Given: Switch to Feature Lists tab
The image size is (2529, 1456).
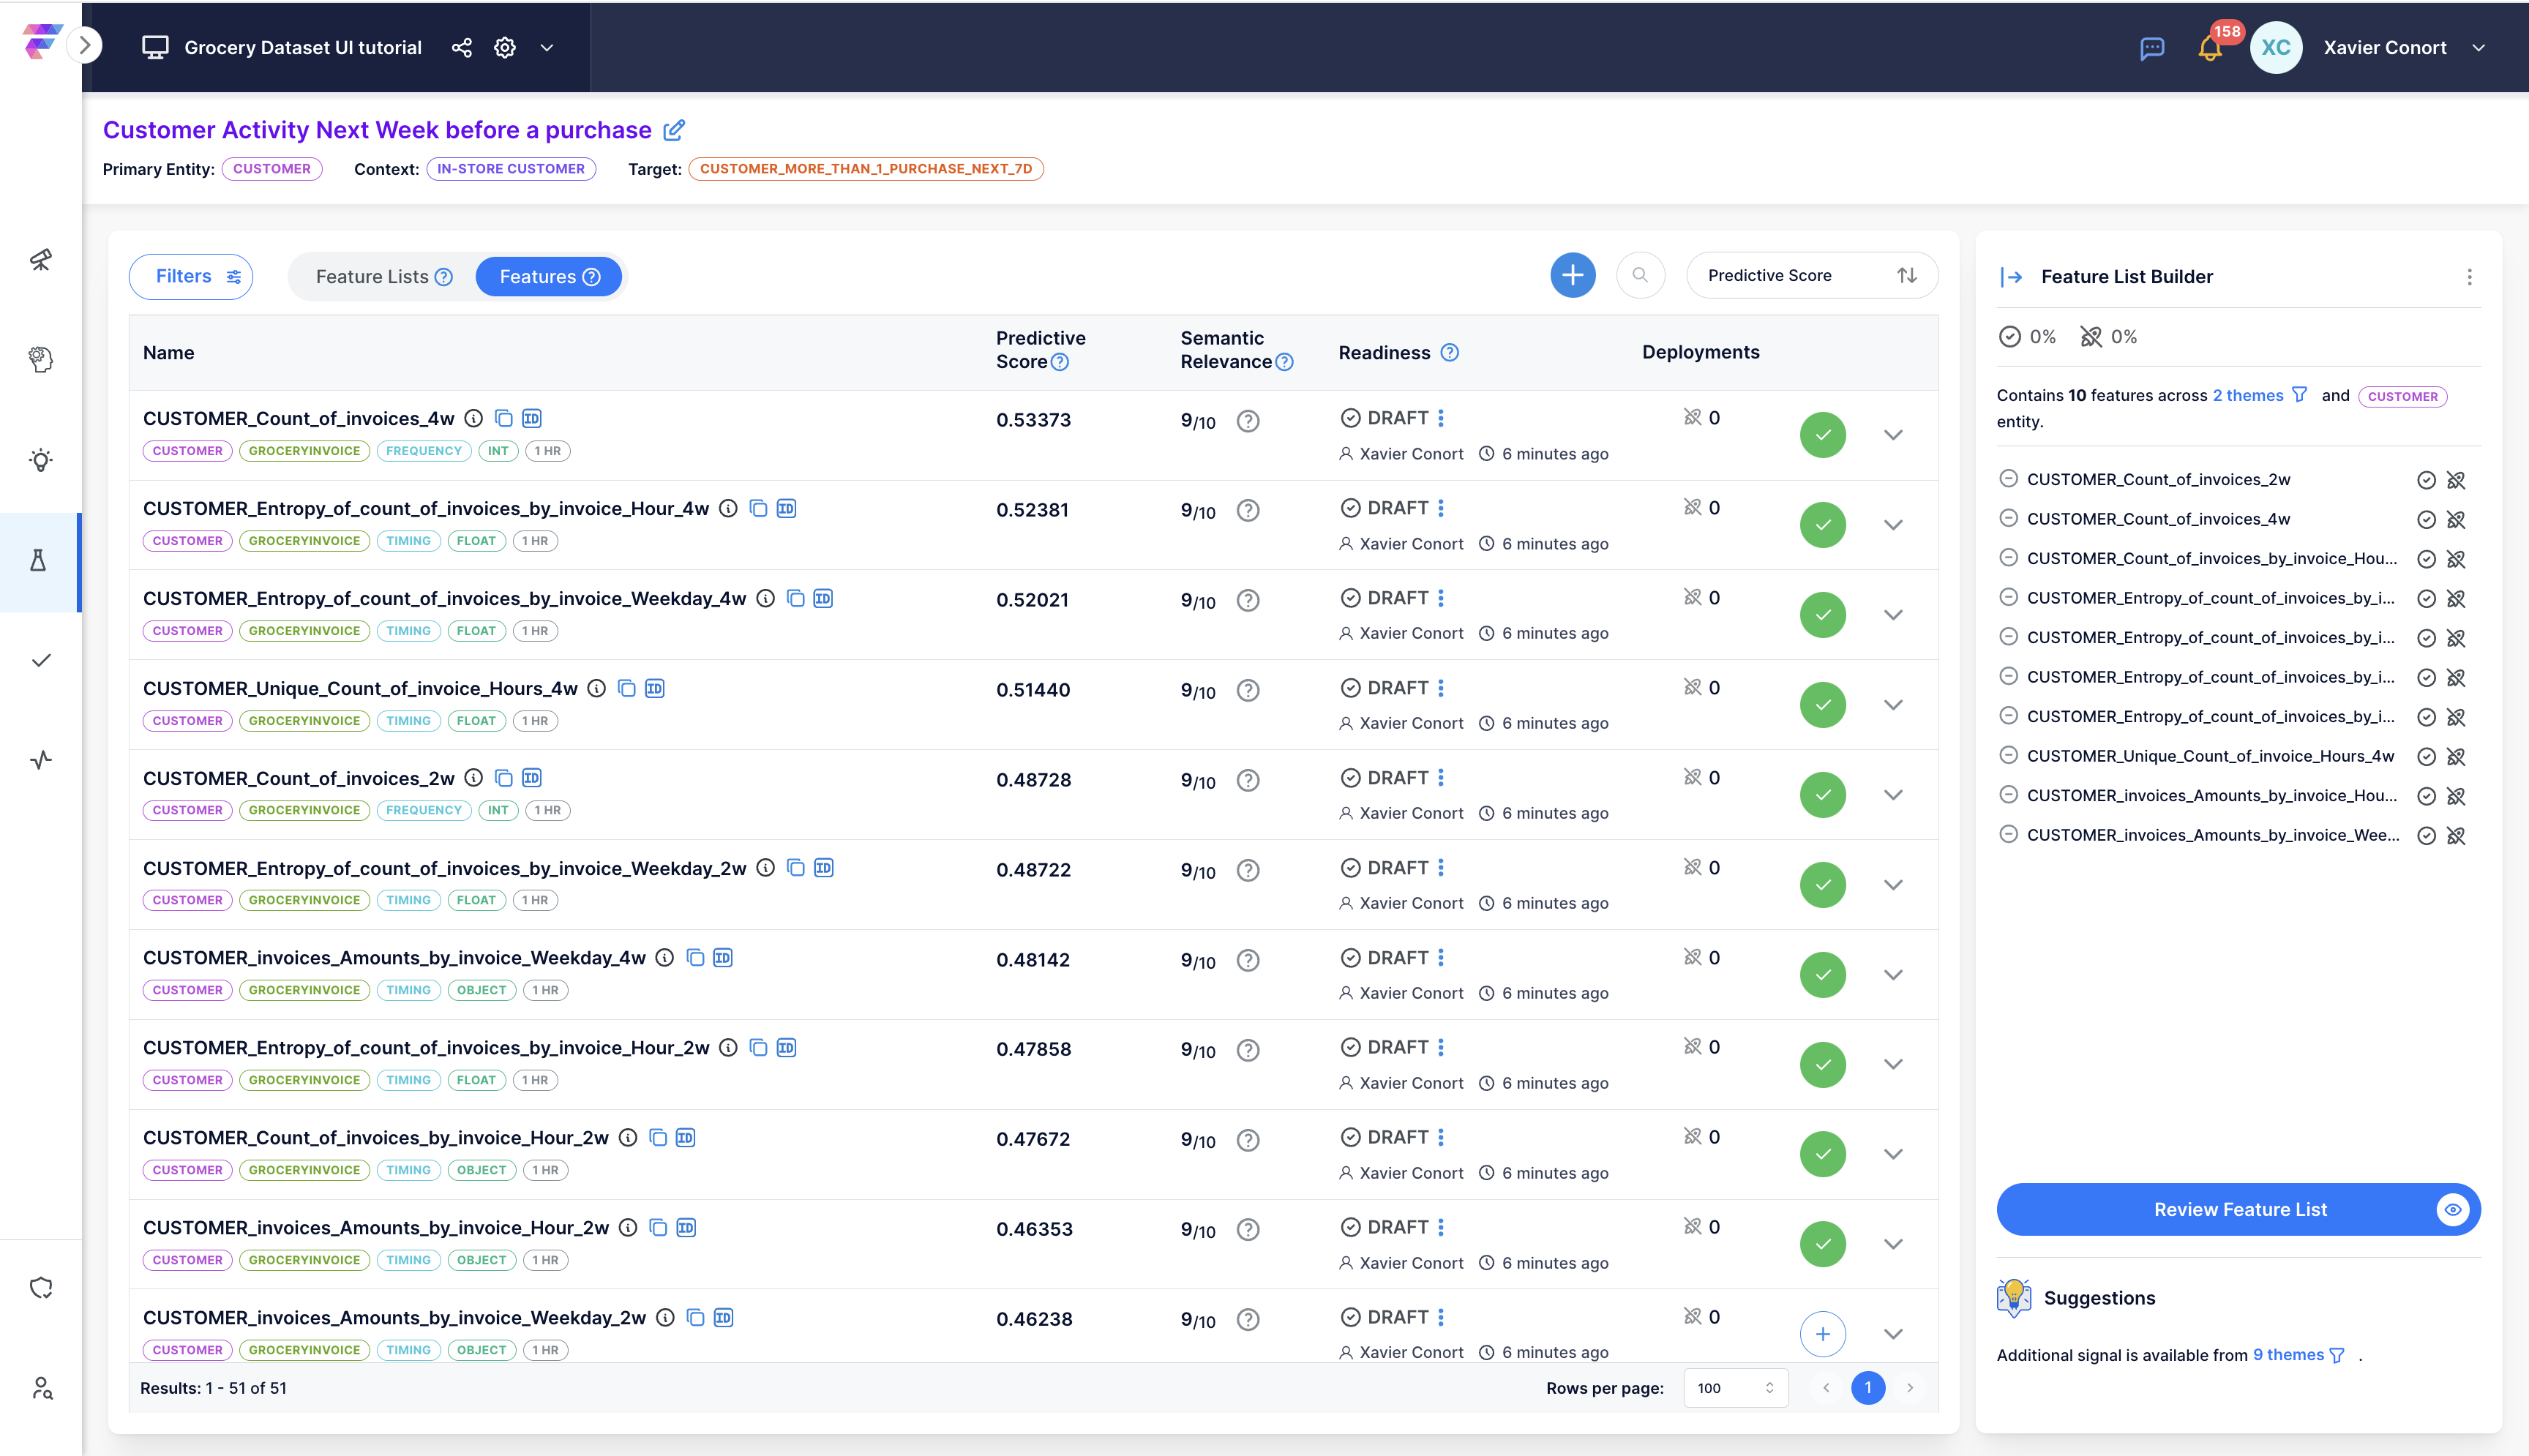Looking at the screenshot, I should 383,277.
